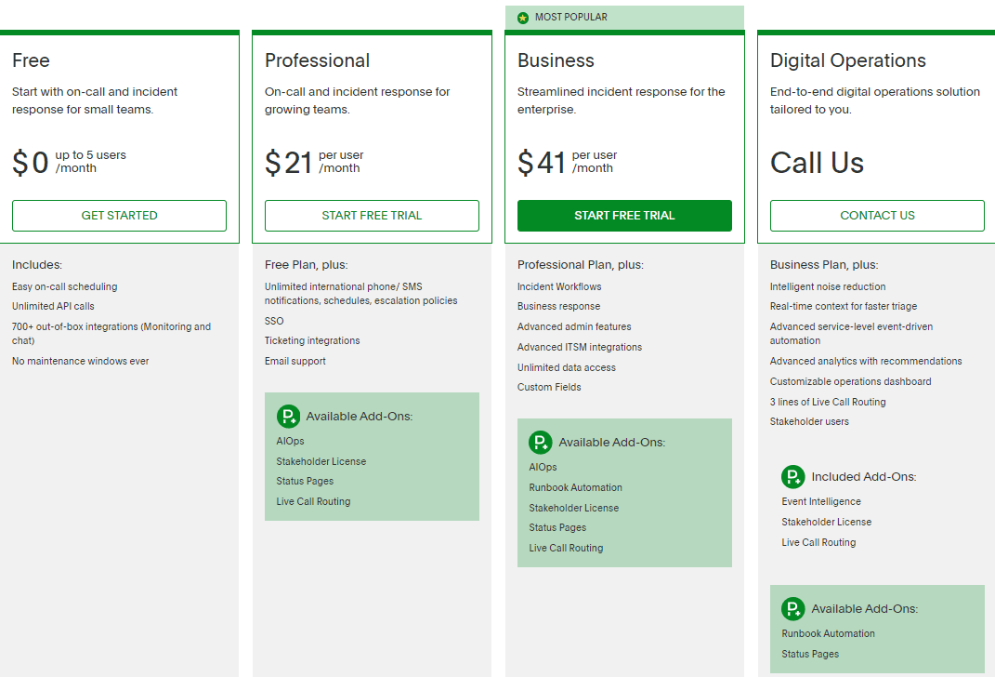Click Live Call Routing in Professional add-ons
995x677 pixels.
point(313,502)
